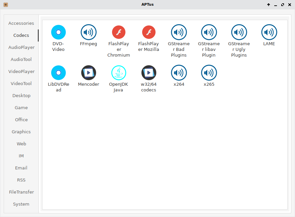
Task: Switch to the Desktop category
Action: (x=21, y=95)
